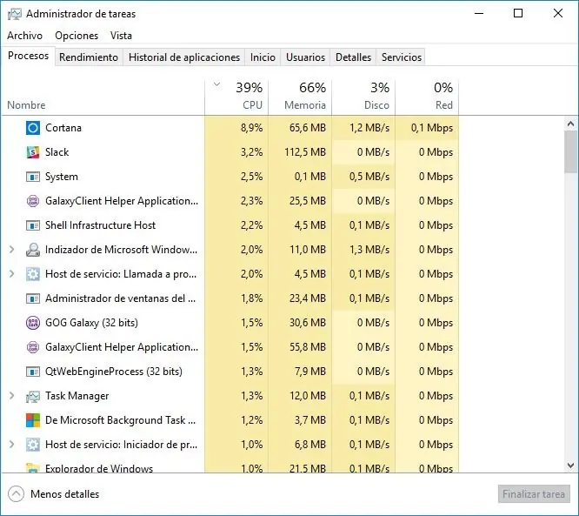The width and height of the screenshot is (579, 516).
Task: Expand the Indizador de Microsoft Windows row
Action: (12, 250)
